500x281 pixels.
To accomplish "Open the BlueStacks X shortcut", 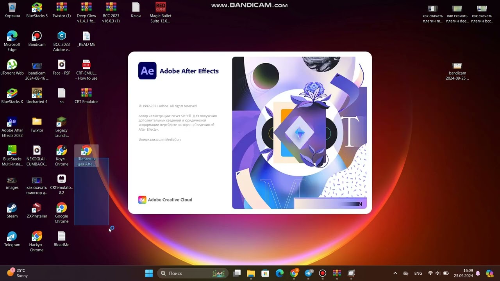I will coord(12,96).
